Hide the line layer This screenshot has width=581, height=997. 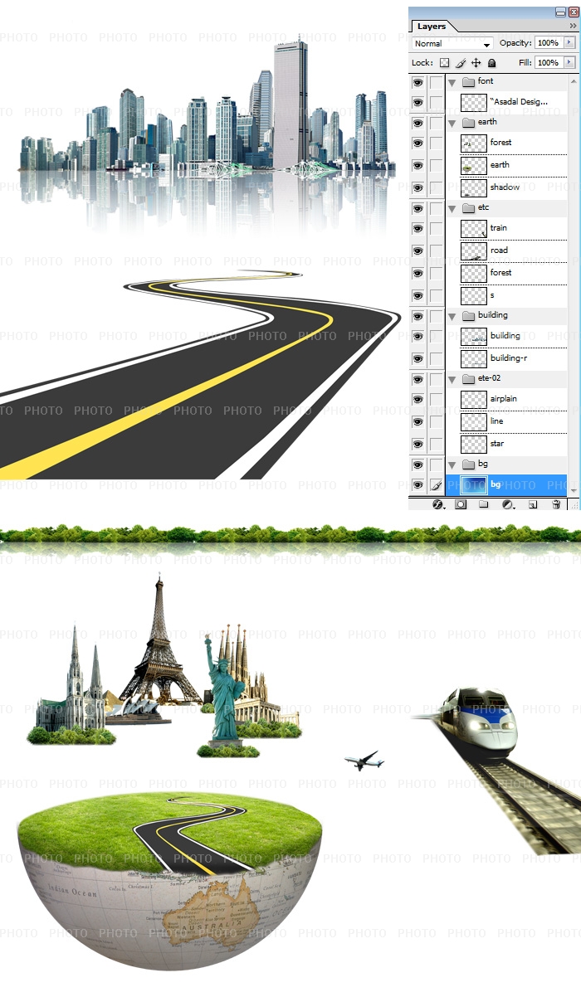(417, 421)
